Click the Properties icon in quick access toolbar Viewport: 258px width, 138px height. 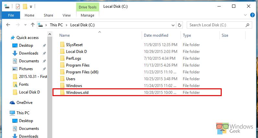pyautogui.click(x=18, y=6)
